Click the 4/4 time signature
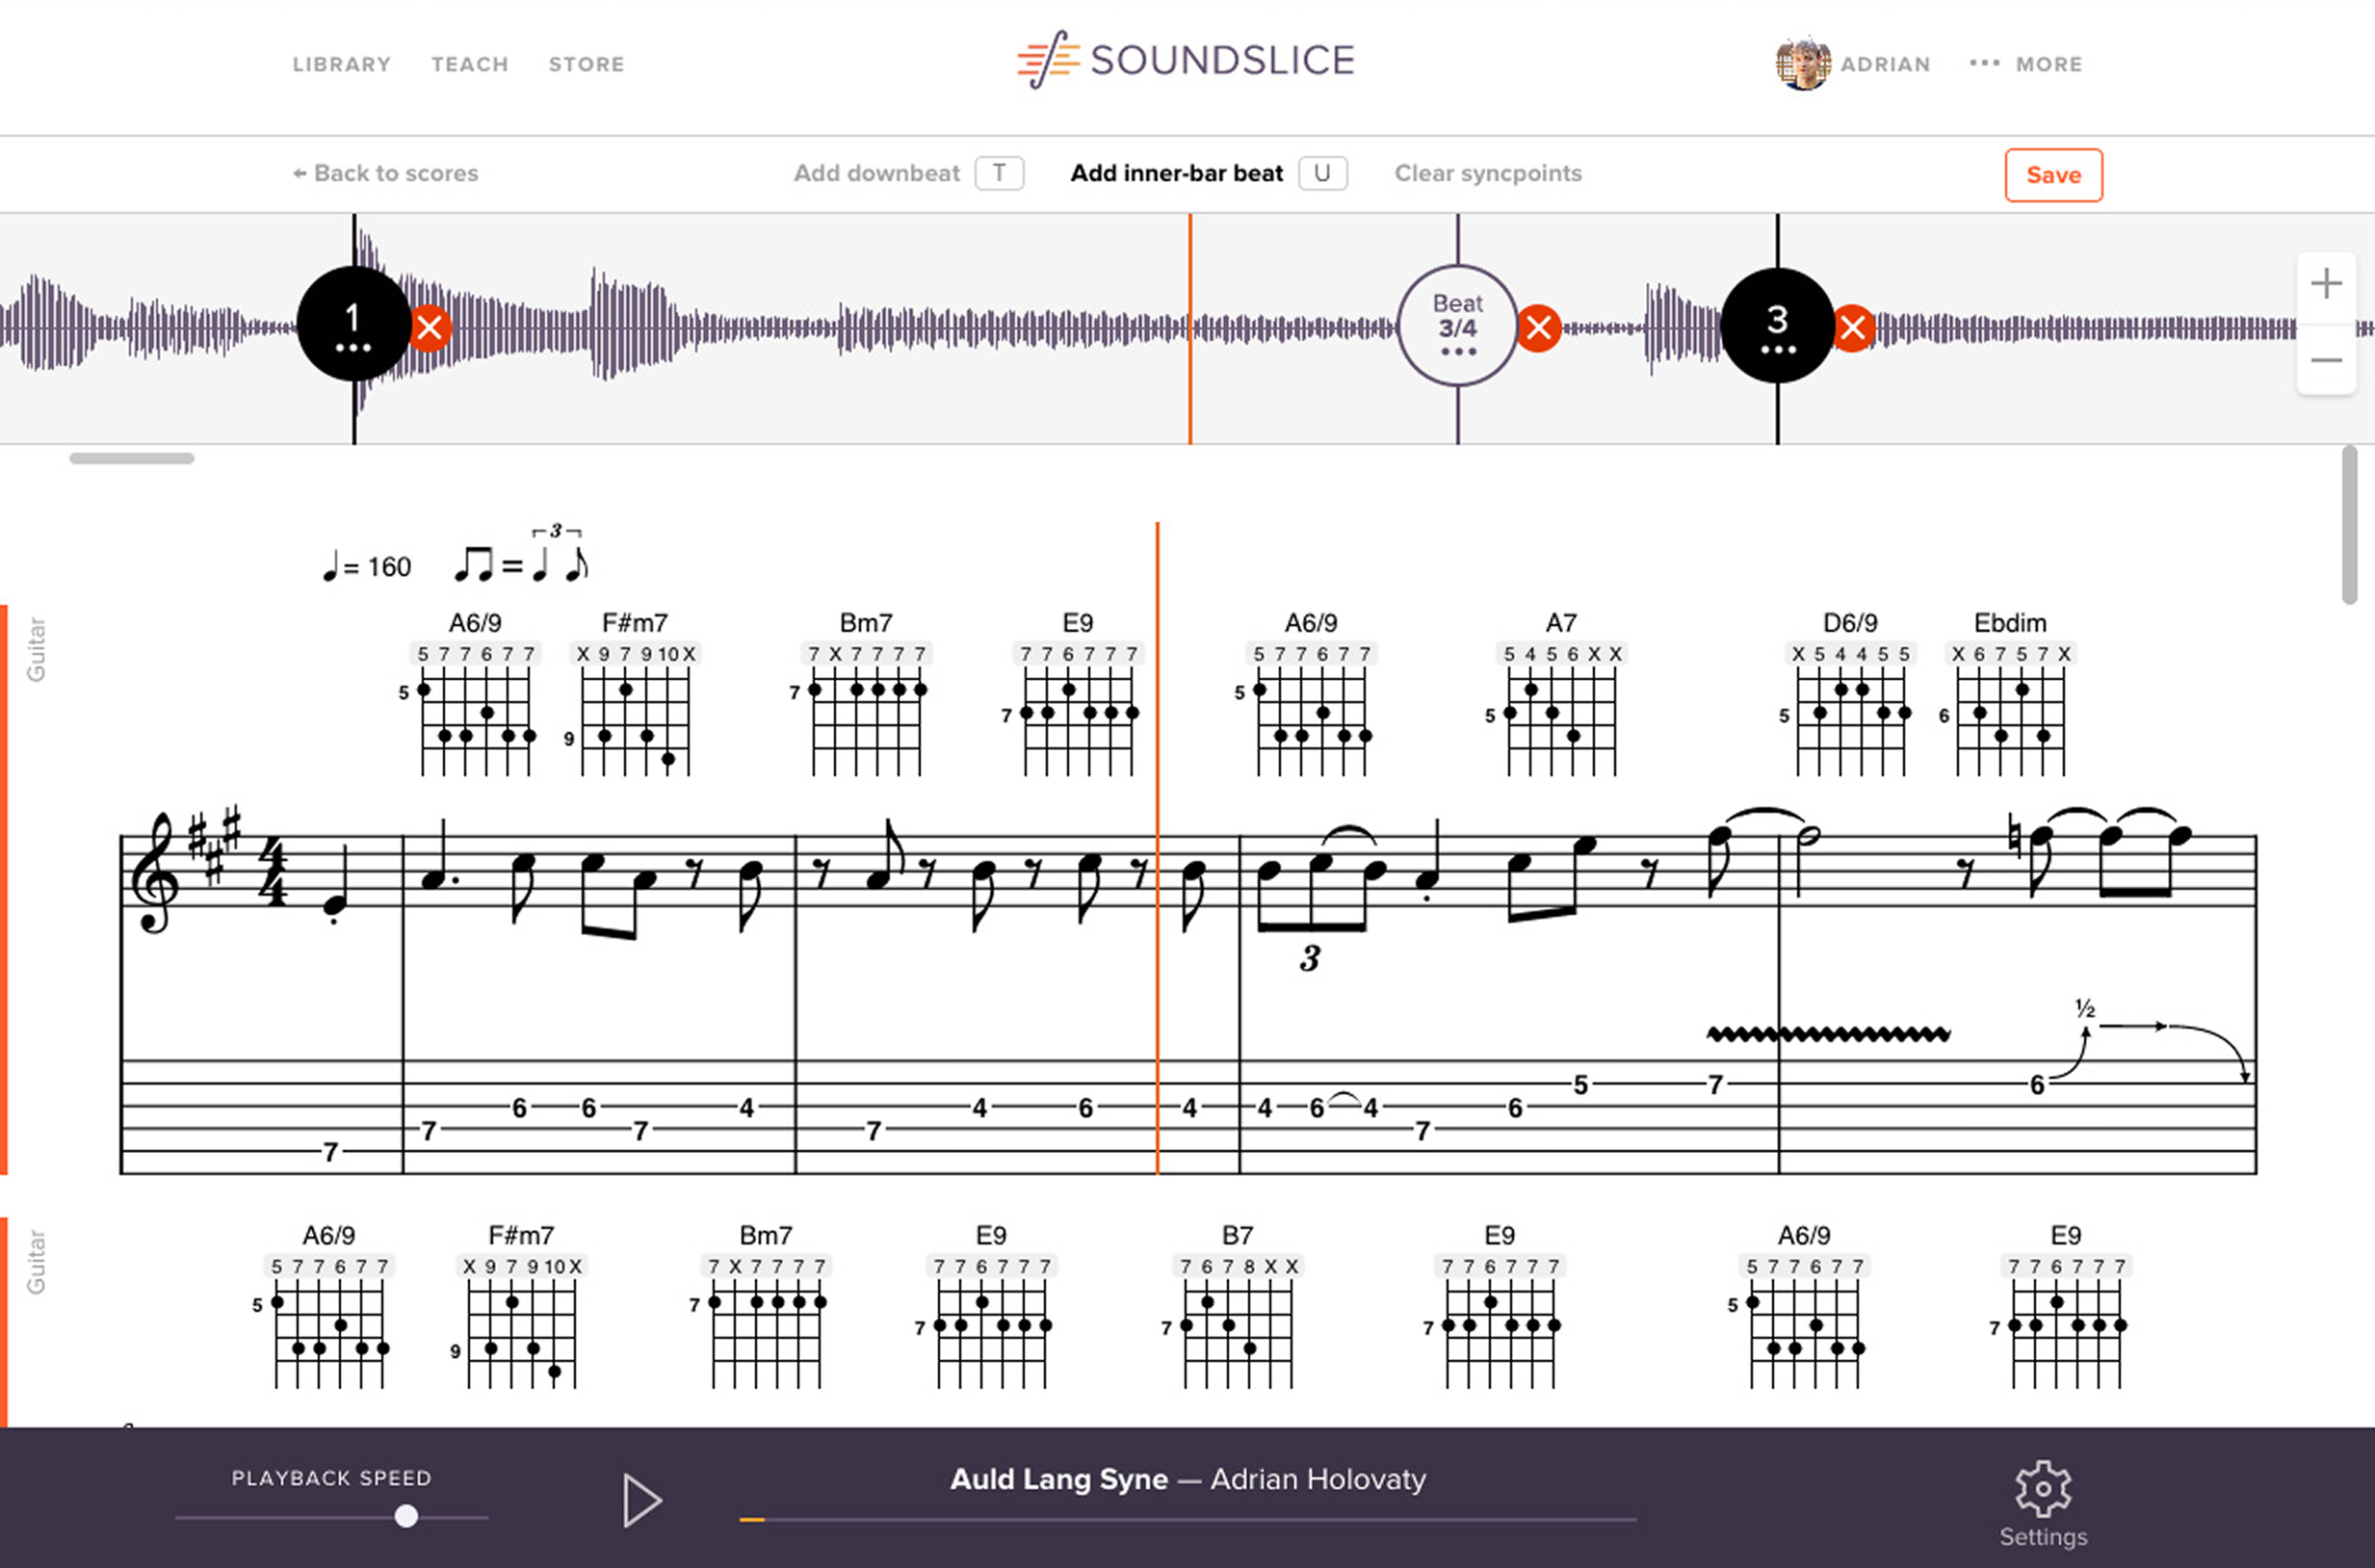The height and width of the screenshot is (1568, 2375). (x=272, y=873)
